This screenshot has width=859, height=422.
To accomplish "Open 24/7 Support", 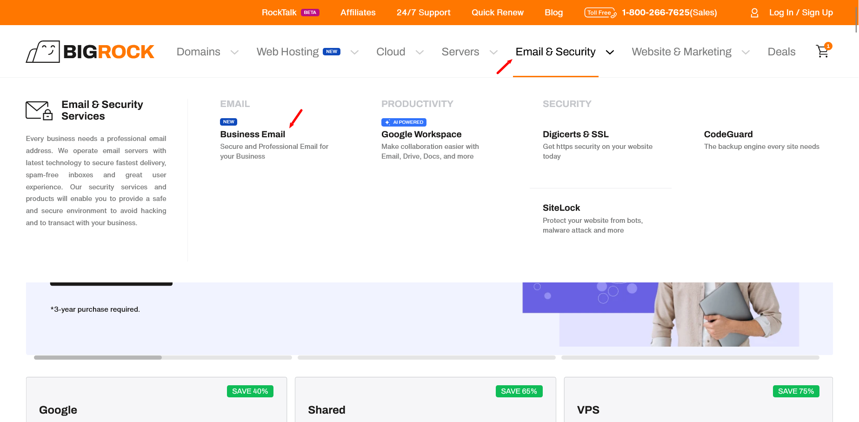I will coord(423,13).
